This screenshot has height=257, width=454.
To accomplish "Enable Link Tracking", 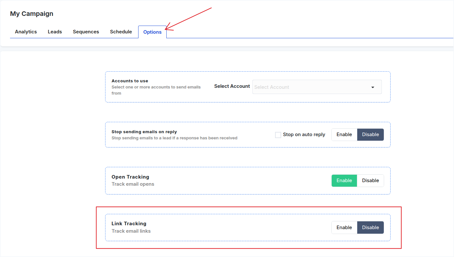I will pos(344,227).
